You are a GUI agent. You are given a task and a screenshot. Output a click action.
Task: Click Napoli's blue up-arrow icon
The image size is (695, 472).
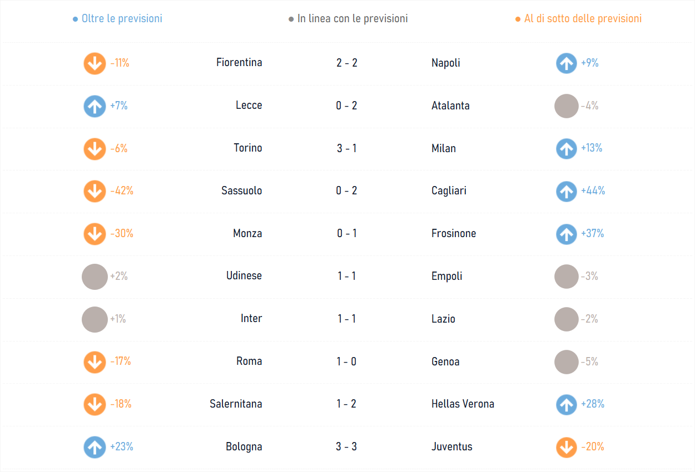click(x=566, y=63)
